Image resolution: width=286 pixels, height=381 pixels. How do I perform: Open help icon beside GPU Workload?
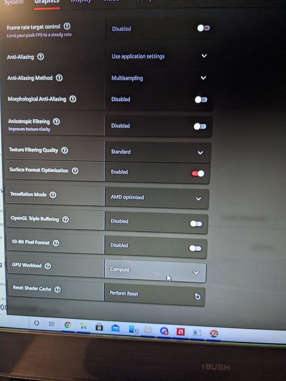48,266
